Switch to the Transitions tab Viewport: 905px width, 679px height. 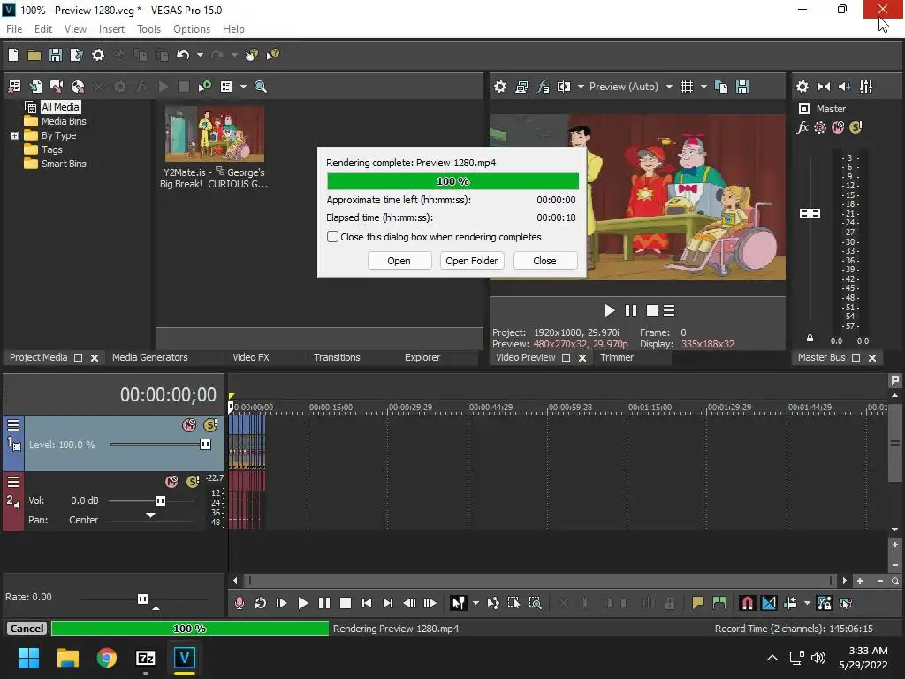tap(337, 357)
